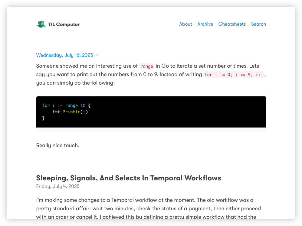Click the arrow after the July 16 date
Image resolution: width=302 pixels, height=226 pixels.
[x=96, y=55]
